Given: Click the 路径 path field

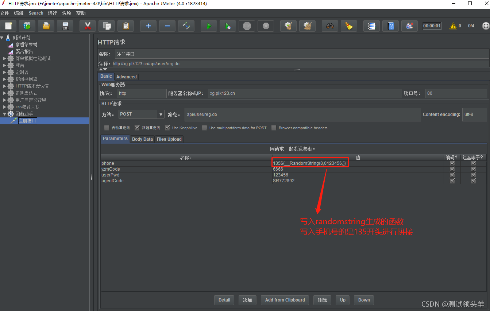Looking at the screenshot, I should coord(302,114).
